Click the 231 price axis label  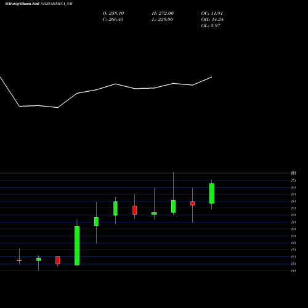(293, 208)
